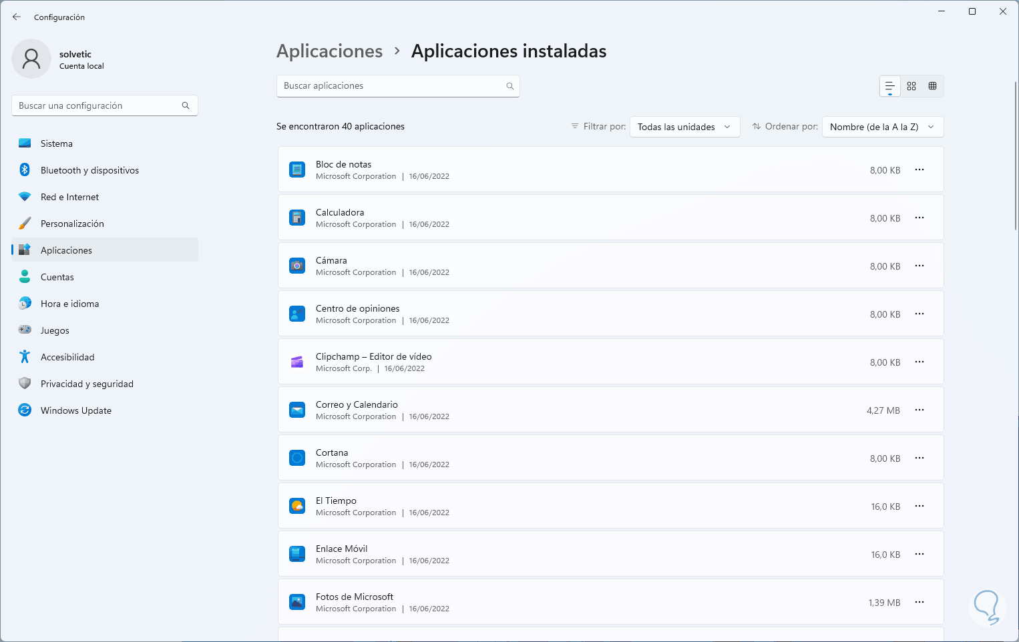Click the Fotos de Microsoft app icon
The height and width of the screenshot is (642, 1019).
(x=297, y=602)
